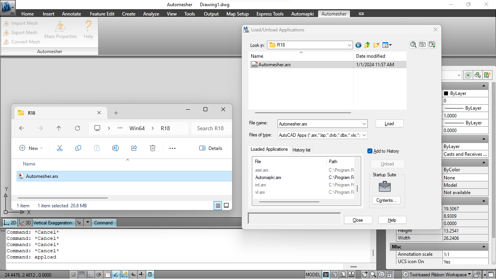
Task: Open See more ellipsis in Explorer toolbar
Action: [172, 148]
